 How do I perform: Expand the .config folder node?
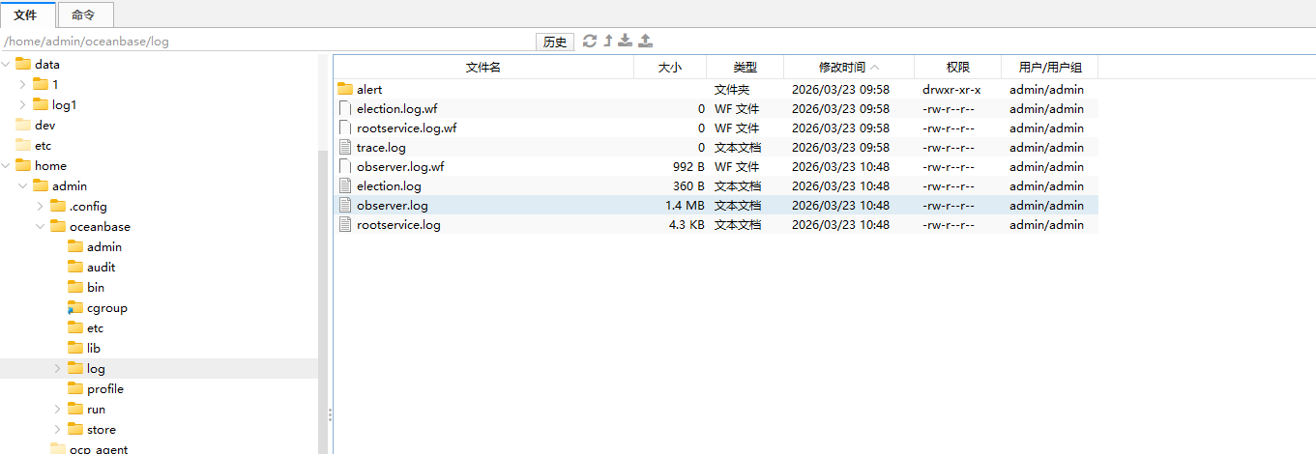41,206
